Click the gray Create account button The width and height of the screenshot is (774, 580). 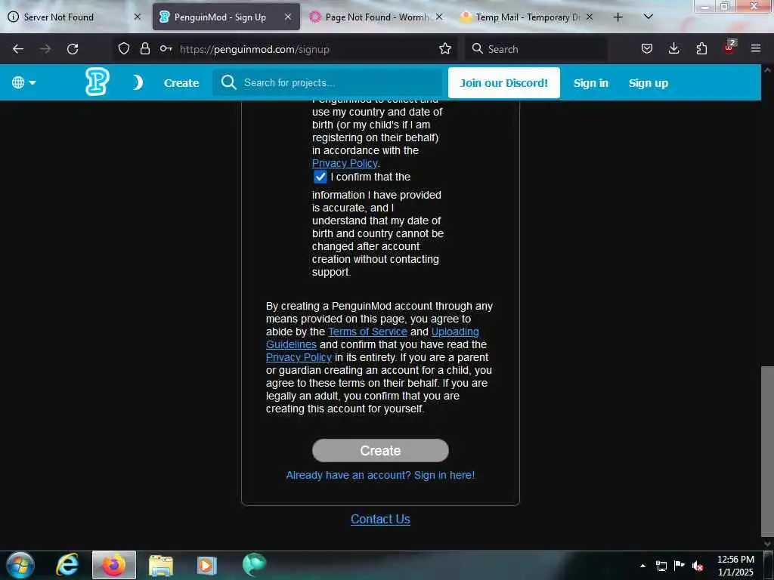point(380,450)
